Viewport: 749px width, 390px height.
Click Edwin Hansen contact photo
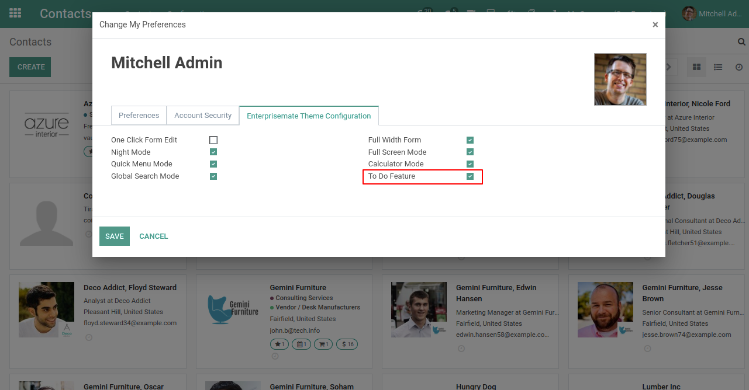419,310
